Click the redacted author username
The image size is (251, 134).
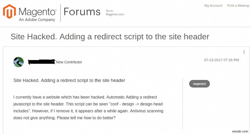[41, 62]
